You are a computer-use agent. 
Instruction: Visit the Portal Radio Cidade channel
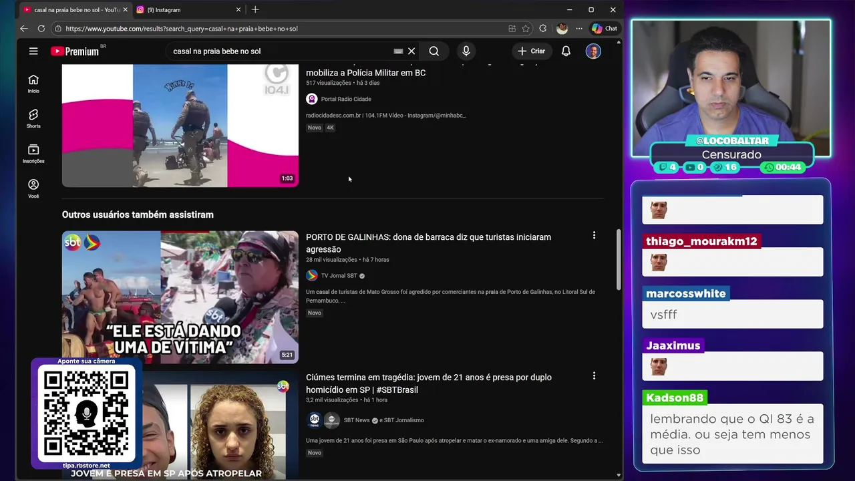tap(346, 99)
